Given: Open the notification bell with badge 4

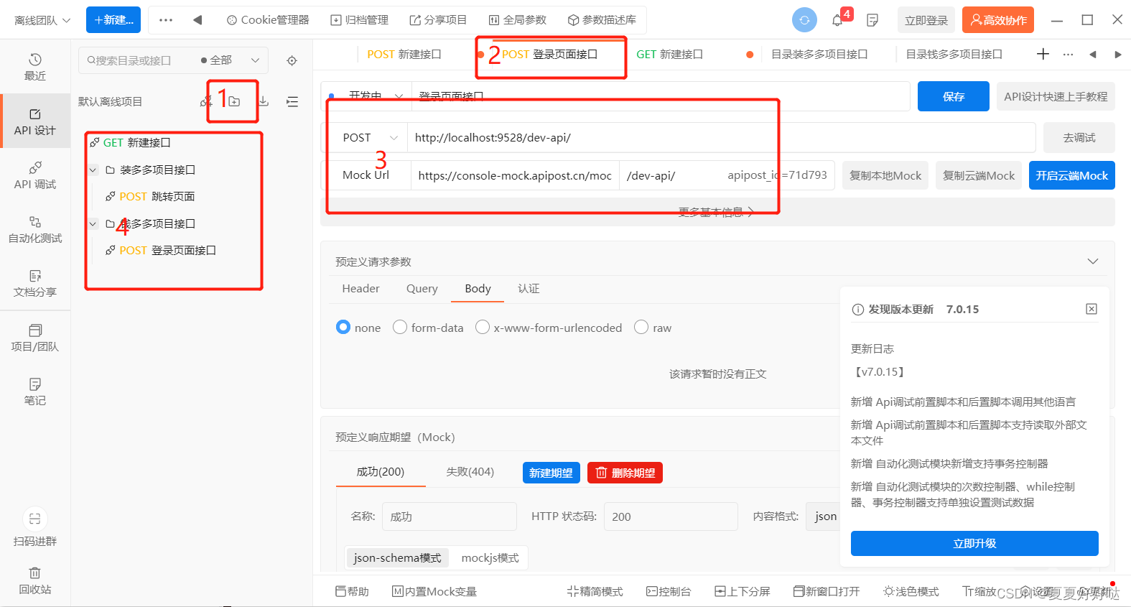Looking at the screenshot, I should (839, 19).
